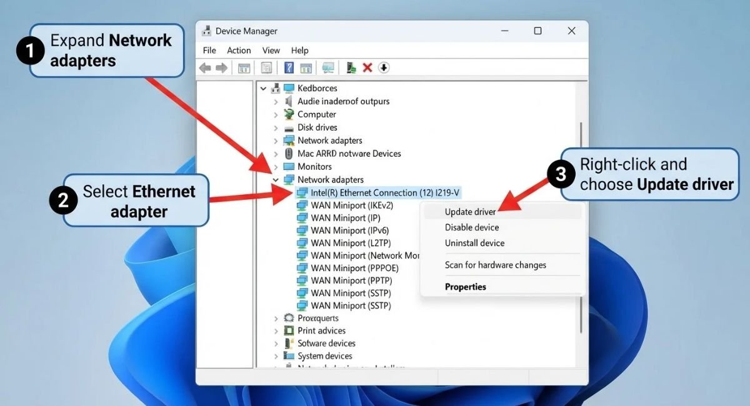Click the circled down-arrow toolbar icon
Viewport: 750px width, 406px height.
pyautogui.click(x=384, y=67)
